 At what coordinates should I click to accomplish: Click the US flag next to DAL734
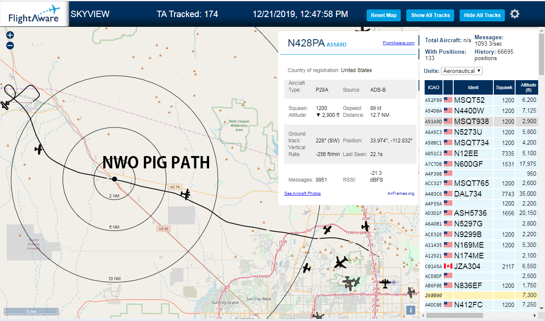448,194
